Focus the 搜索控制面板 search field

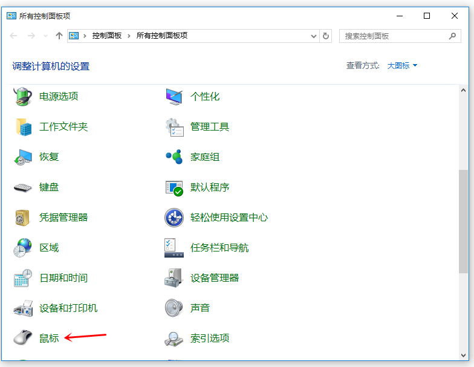[x=400, y=36]
